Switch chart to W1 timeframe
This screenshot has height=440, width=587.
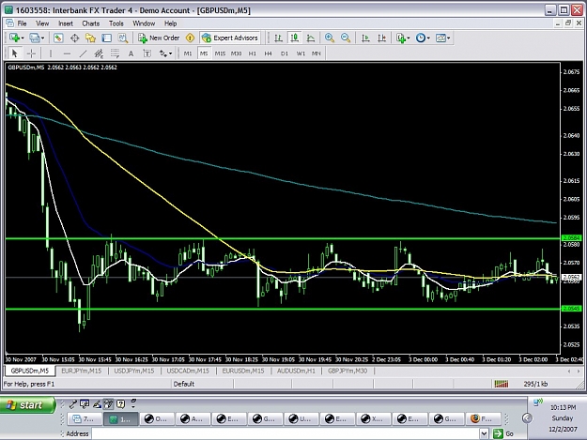tap(301, 53)
